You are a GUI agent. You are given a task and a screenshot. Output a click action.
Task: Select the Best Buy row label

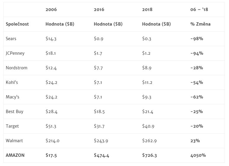[15, 112]
